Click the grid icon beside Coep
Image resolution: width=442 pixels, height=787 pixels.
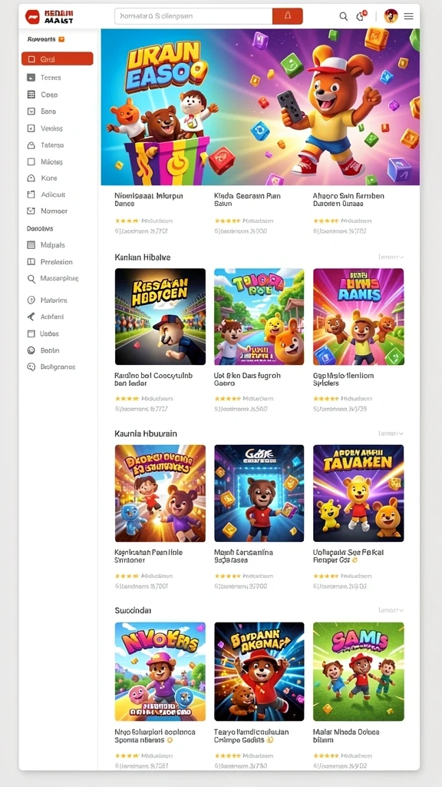(x=31, y=95)
